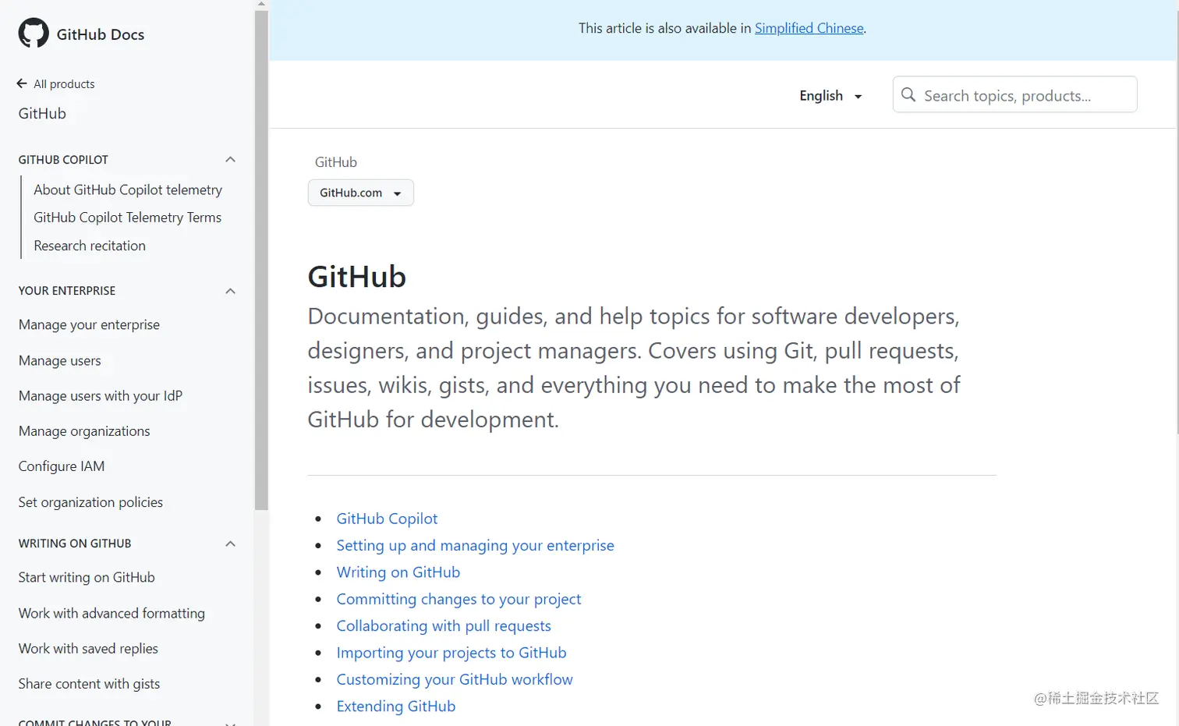Open the Simplified Chinese article version
Viewport: 1179px width, 726px height.
[x=809, y=28]
